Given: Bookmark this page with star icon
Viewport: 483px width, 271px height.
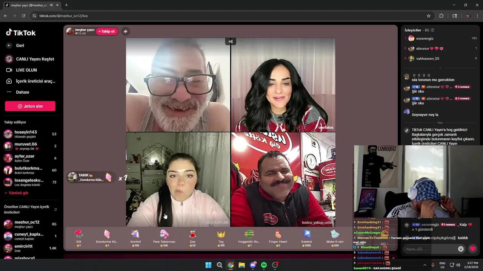Looking at the screenshot, I should tap(429, 16).
